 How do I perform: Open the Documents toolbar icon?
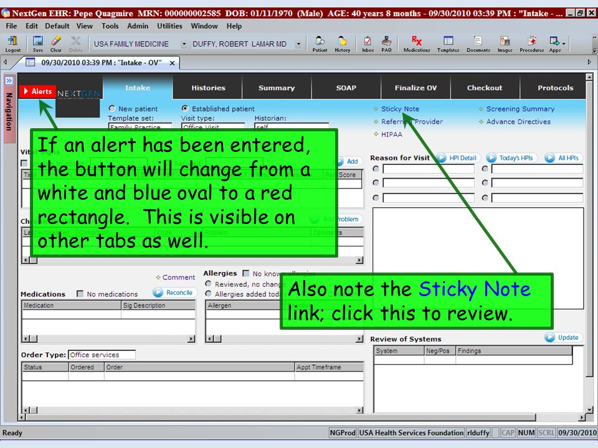(478, 44)
